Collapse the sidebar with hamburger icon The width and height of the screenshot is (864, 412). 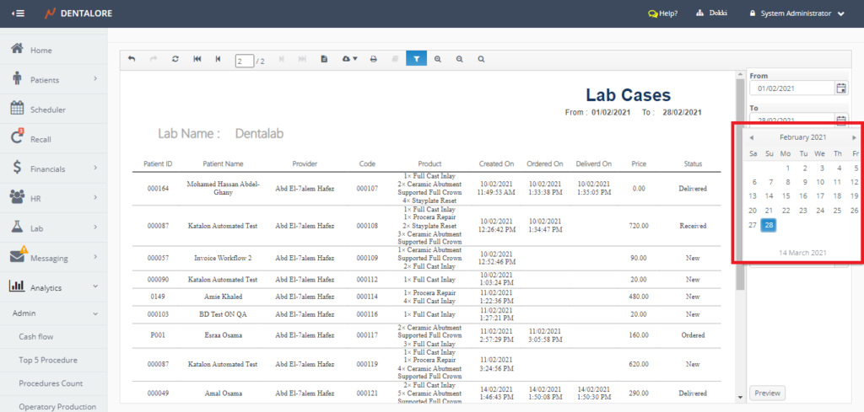19,13
